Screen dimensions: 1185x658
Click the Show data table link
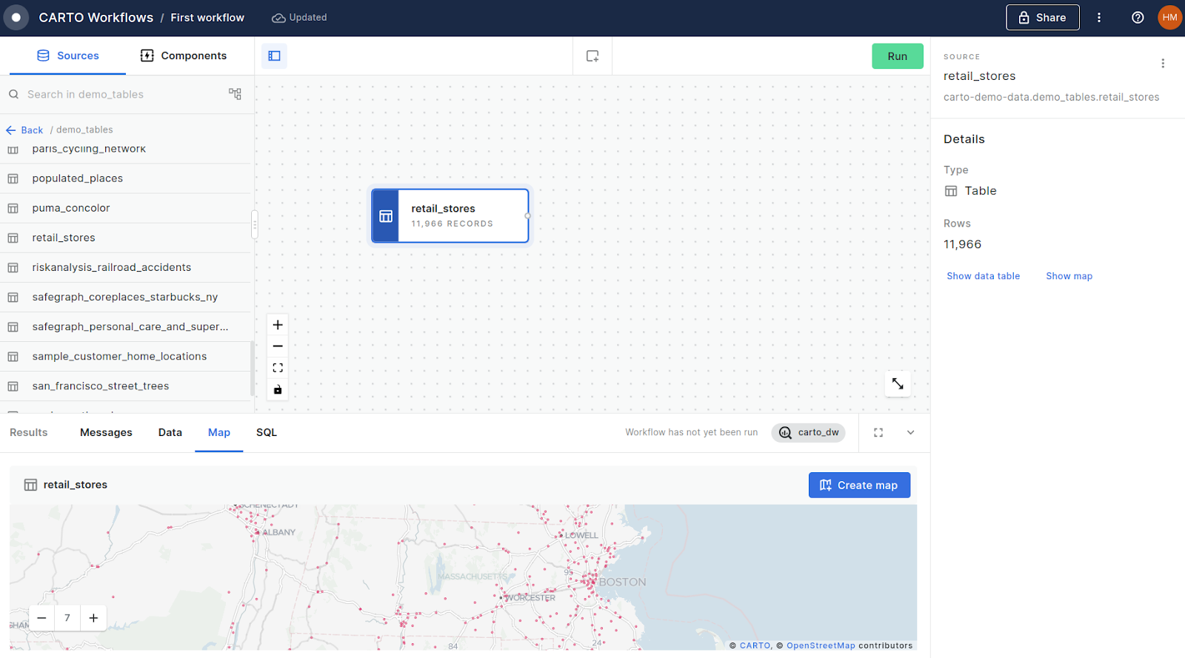pyautogui.click(x=984, y=276)
